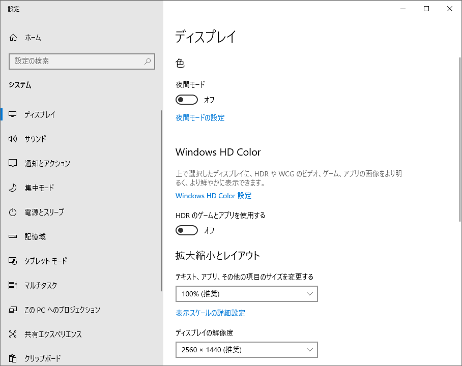This screenshot has height=366, width=462.
Task: Open the 夜間モードの設定 link
Action: 200,118
